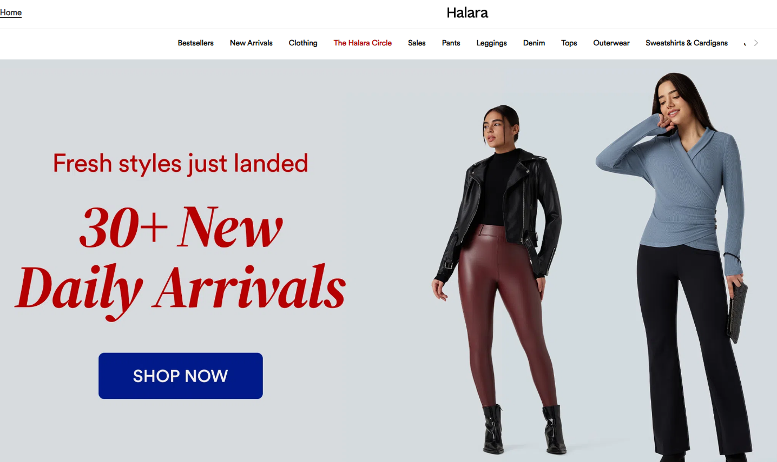
Task: Click the right chevron in category navigation
Action: 756,43
